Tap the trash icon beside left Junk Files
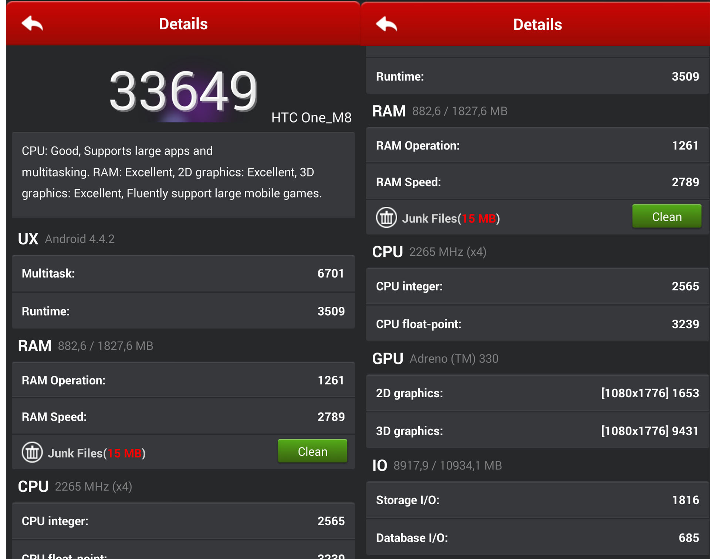The image size is (710, 559). pos(32,452)
